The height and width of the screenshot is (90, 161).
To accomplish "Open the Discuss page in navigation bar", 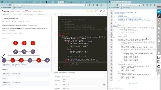I will [x=35, y=11].
